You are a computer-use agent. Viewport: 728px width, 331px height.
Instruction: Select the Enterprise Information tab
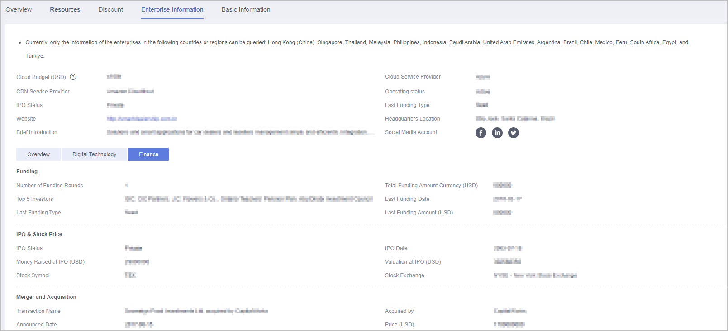[172, 9]
